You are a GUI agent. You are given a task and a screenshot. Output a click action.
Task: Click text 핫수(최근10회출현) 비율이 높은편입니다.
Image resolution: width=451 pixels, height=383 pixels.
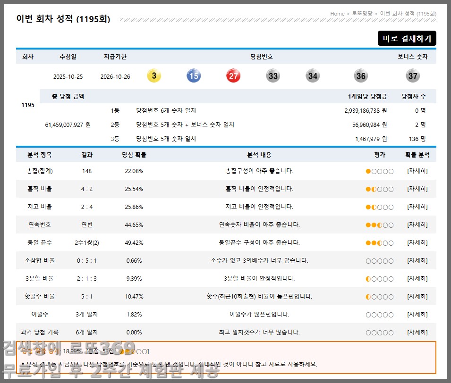(259, 297)
